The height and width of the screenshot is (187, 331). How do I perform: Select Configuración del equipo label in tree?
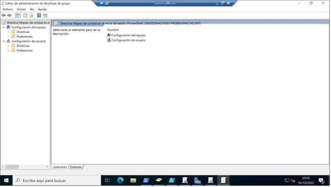click(29, 27)
